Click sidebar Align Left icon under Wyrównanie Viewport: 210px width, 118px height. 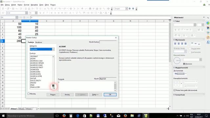(x=175, y=44)
